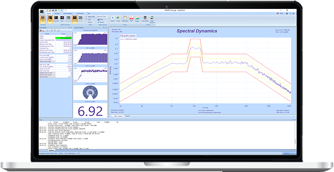Open the Calculator tool
Viewport: 334px width, 172px height.
(x=145, y=18)
